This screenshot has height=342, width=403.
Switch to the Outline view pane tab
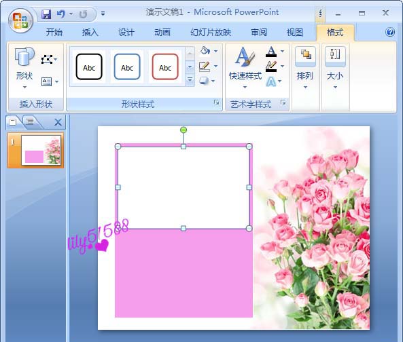coord(30,121)
